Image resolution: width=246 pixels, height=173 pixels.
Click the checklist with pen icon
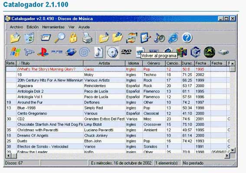(145, 38)
